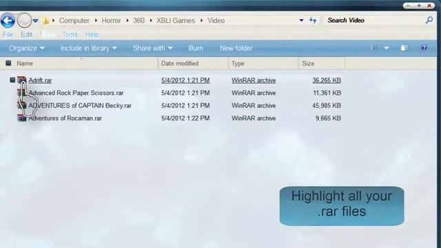Expand the arrow after Horror breadcrumb
This screenshot has height=248, width=441.
[127, 21]
